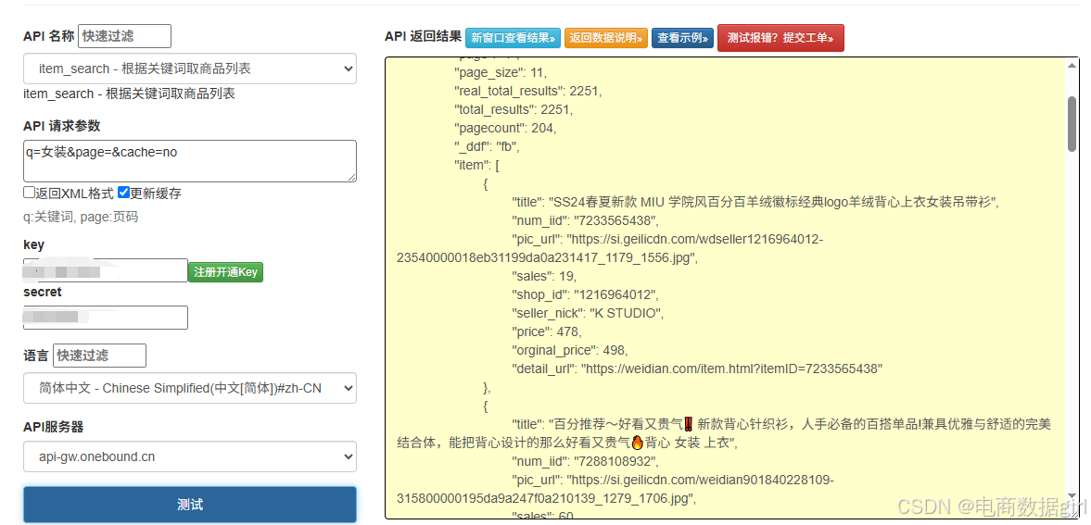Click the item_search description text below dropdown

point(129,94)
